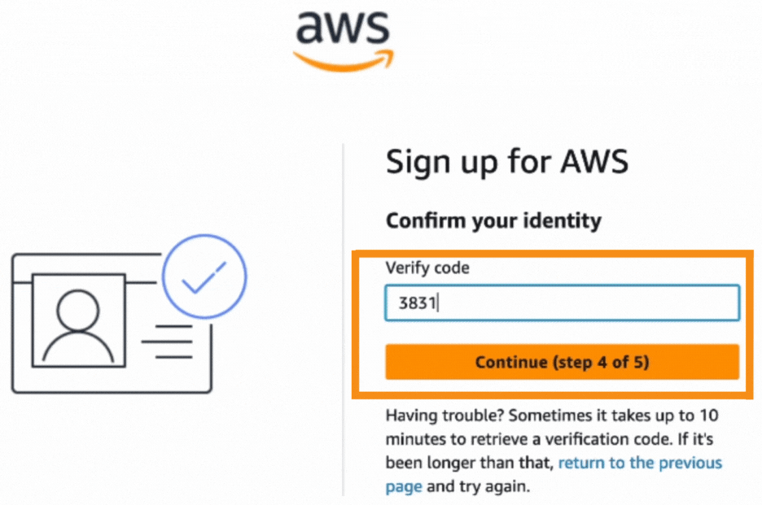
Task: Click the Verify code field label
Action: [x=427, y=268]
